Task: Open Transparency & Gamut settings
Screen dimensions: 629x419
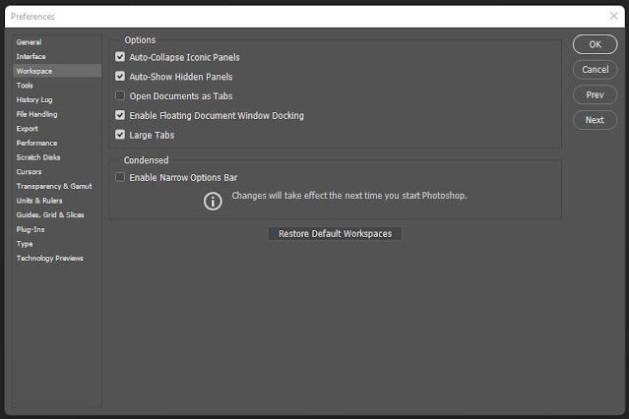Action: (57, 187)
